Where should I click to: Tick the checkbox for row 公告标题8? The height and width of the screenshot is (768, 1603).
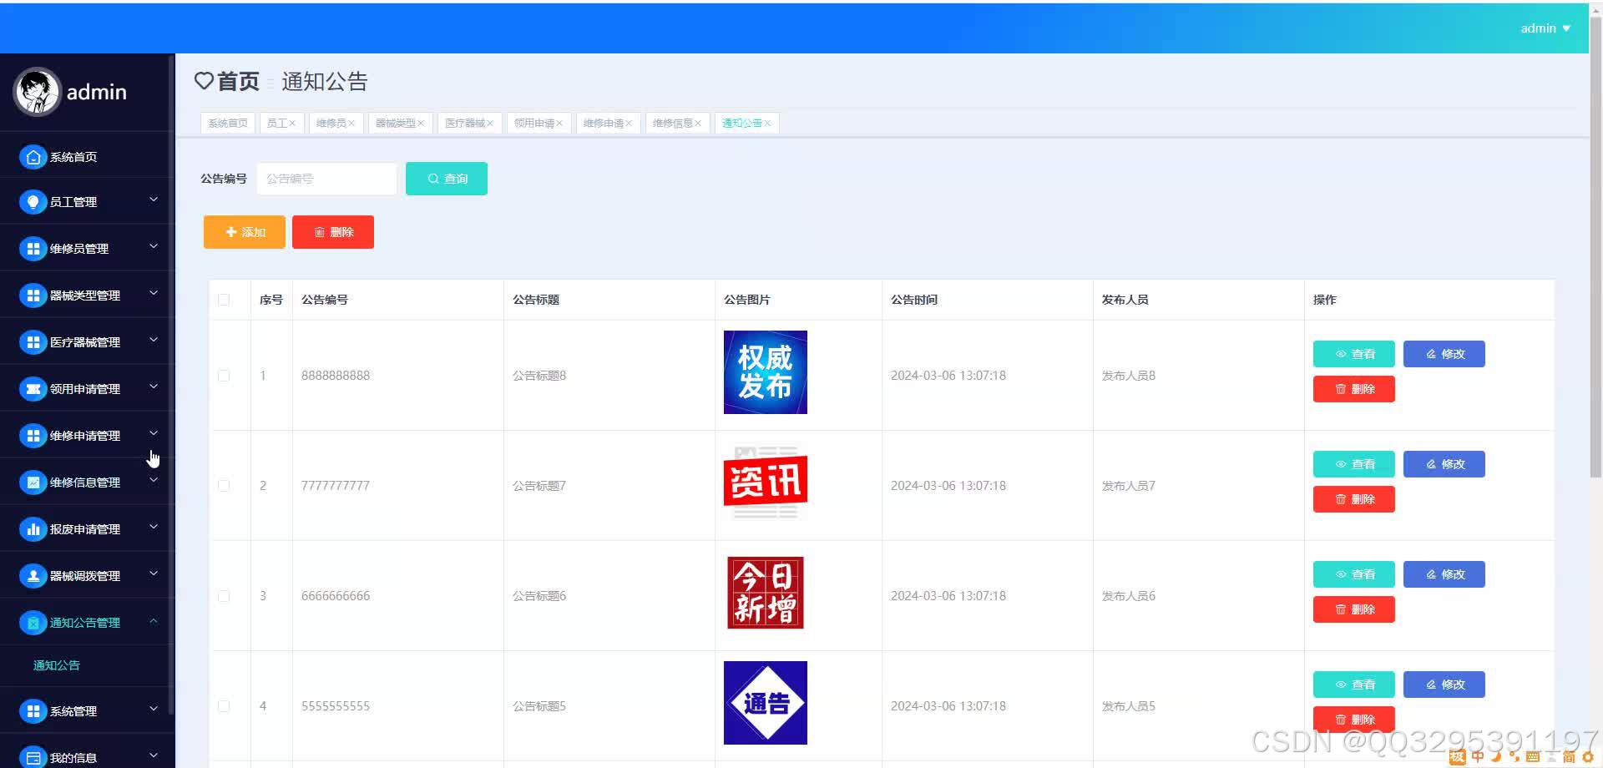(x=223, y=375)
